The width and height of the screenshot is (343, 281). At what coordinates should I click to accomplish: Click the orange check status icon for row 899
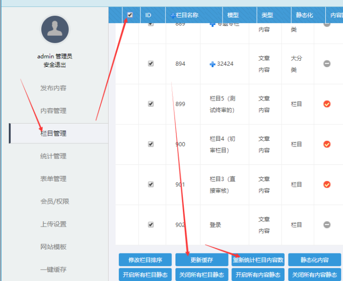coord(327,104)
